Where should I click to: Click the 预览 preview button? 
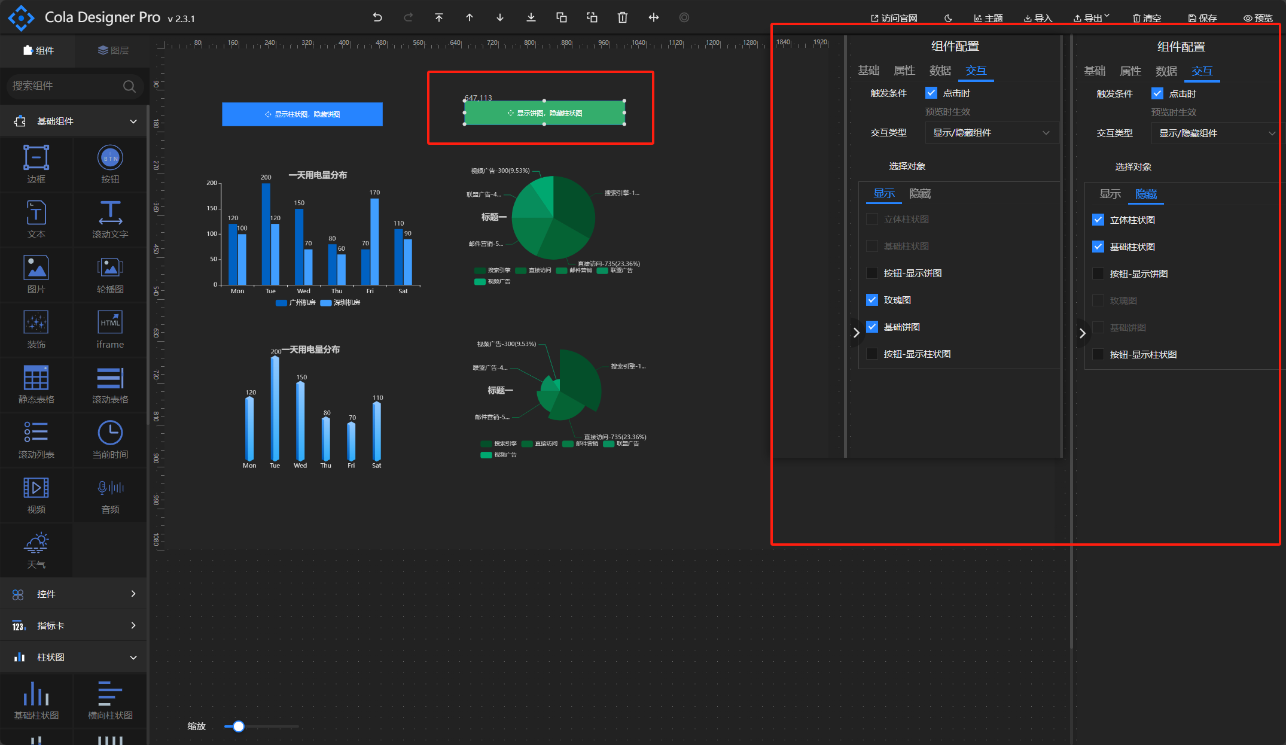tap(1258, 18)
